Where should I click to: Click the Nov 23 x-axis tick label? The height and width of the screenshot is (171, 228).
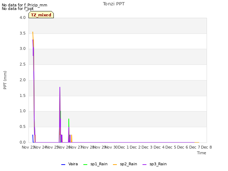coord(28,147)
